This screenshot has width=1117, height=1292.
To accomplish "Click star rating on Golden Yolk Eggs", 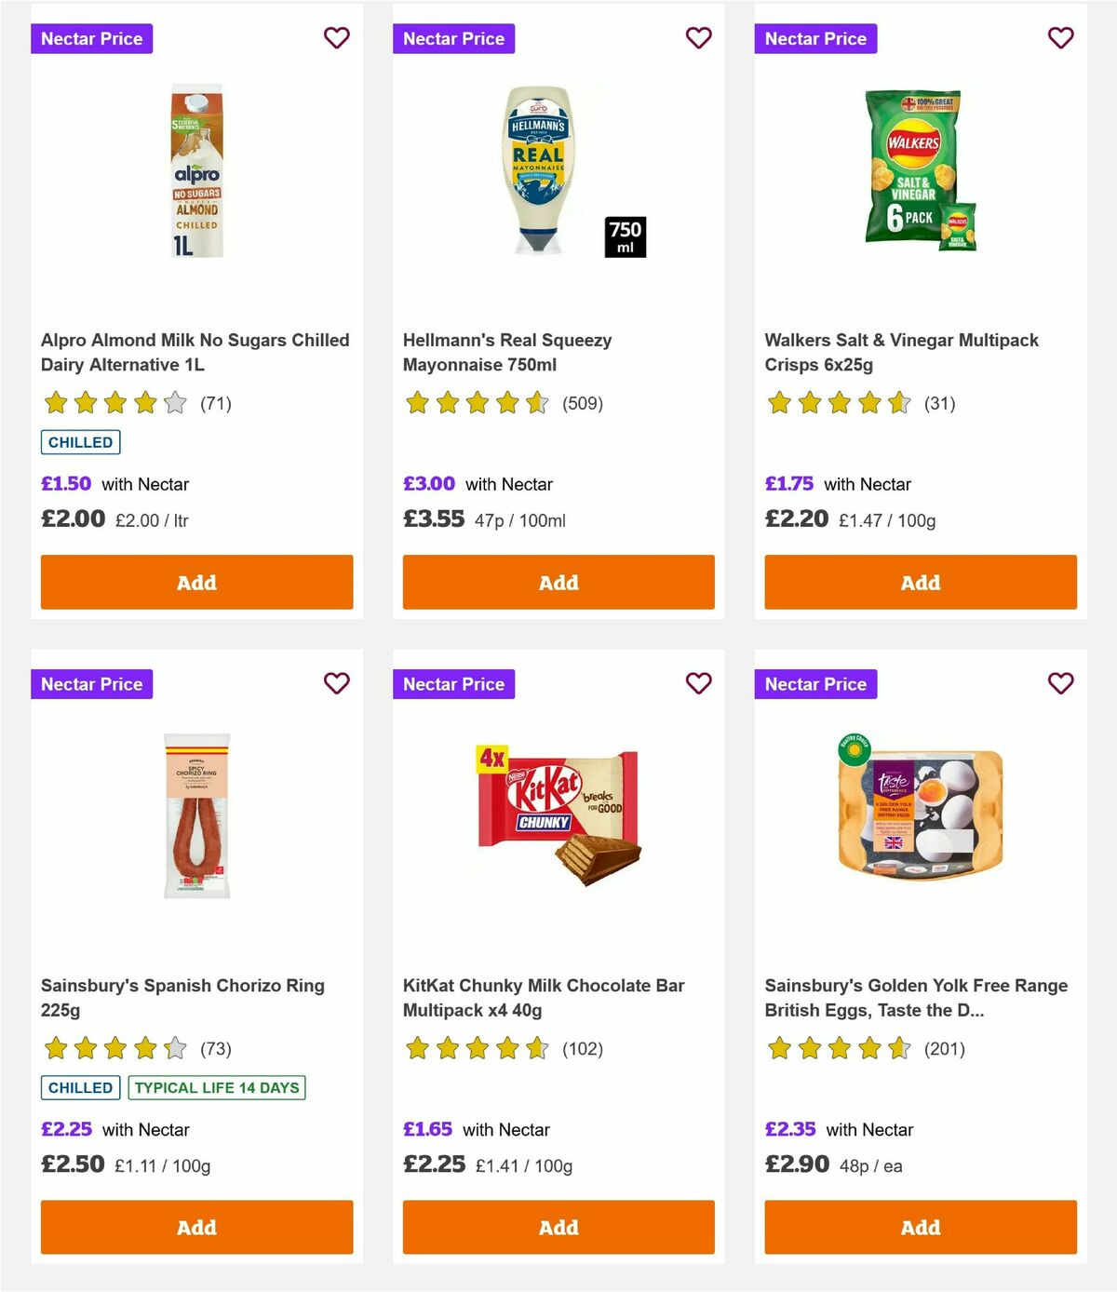I will click(x=836, y=1048).
